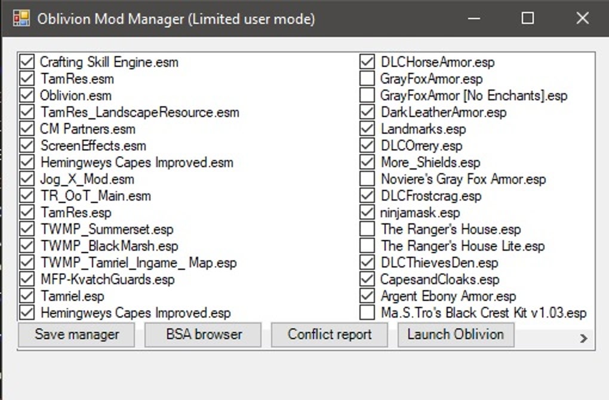Disable the DLCHorseArmor.esp plugin
This screenshot has width=609, height=400.
tap(367, 62)
